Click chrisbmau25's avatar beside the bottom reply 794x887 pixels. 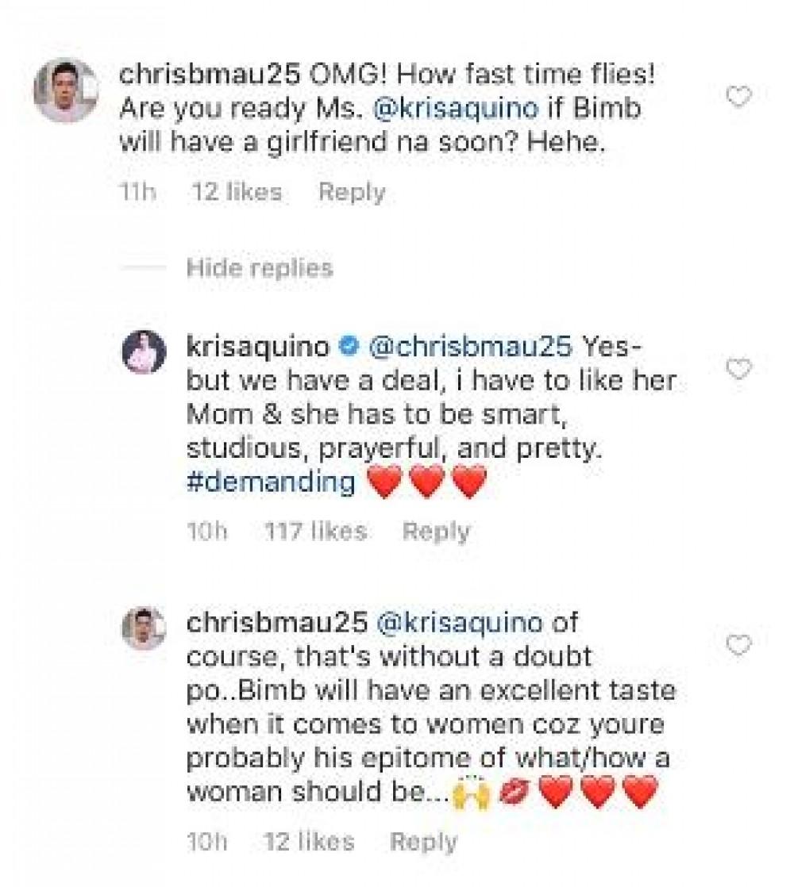144,628
